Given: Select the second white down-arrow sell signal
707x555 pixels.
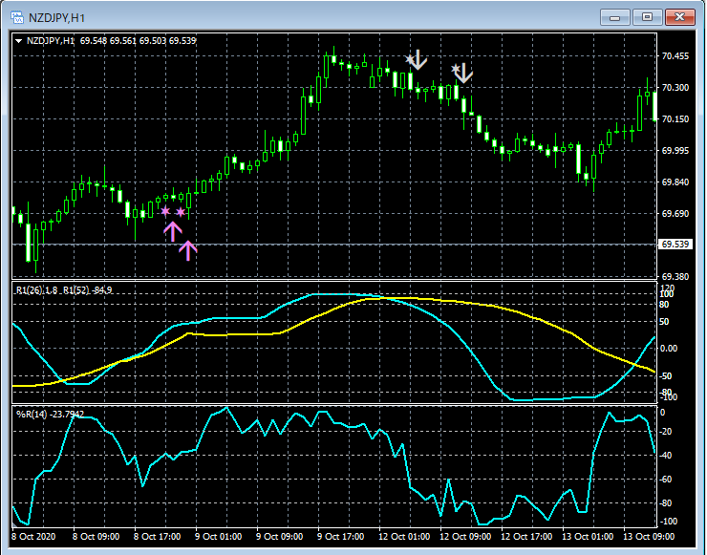Looking at the screenshot, I should (463, 73).
